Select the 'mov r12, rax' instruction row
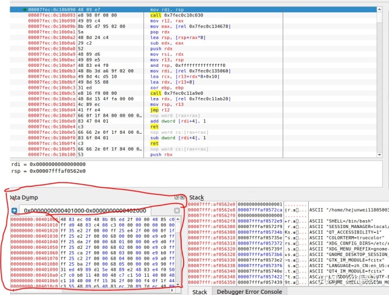The height and width of the screenshot is (295, 389). click(x=193, y=21)
